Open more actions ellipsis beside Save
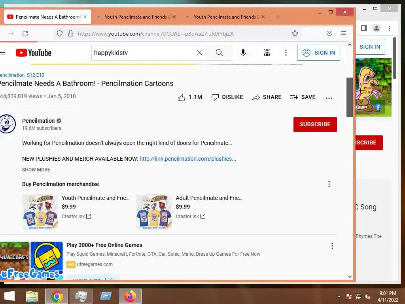Viewport: 405px width, 304px height. point(329,98)
